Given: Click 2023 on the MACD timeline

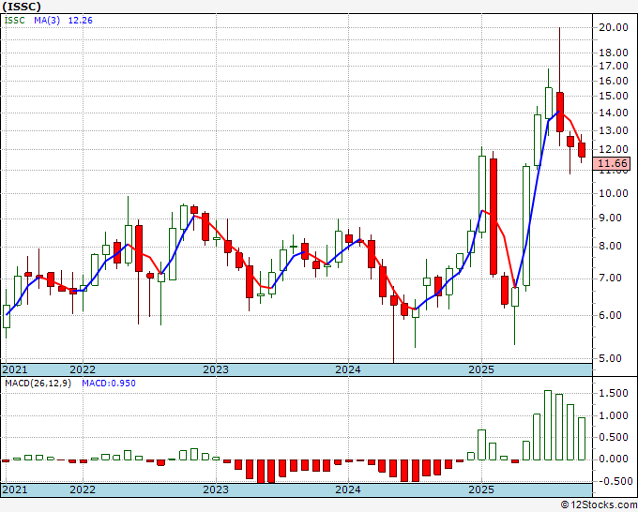Looking at the screenshot, I should pyautogui.click(x=216, y=489).
